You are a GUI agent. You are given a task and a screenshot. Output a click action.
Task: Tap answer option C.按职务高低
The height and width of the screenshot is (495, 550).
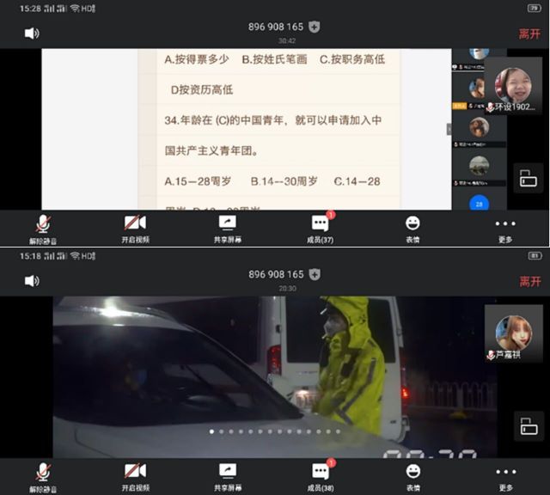[352, 59]
